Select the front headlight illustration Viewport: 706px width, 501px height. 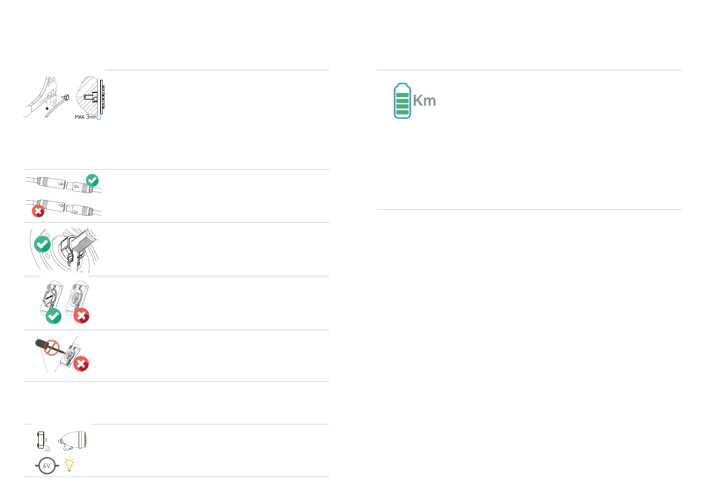(x=73, y=440)
